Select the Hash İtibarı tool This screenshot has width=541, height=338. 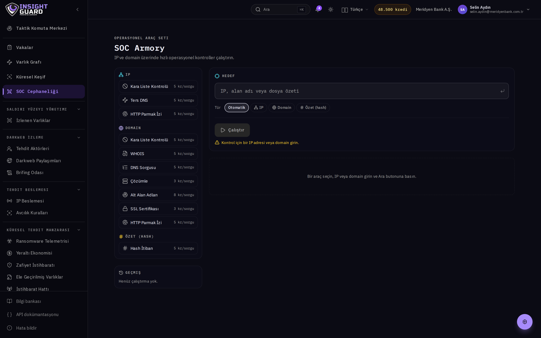[x=158, y=248]
